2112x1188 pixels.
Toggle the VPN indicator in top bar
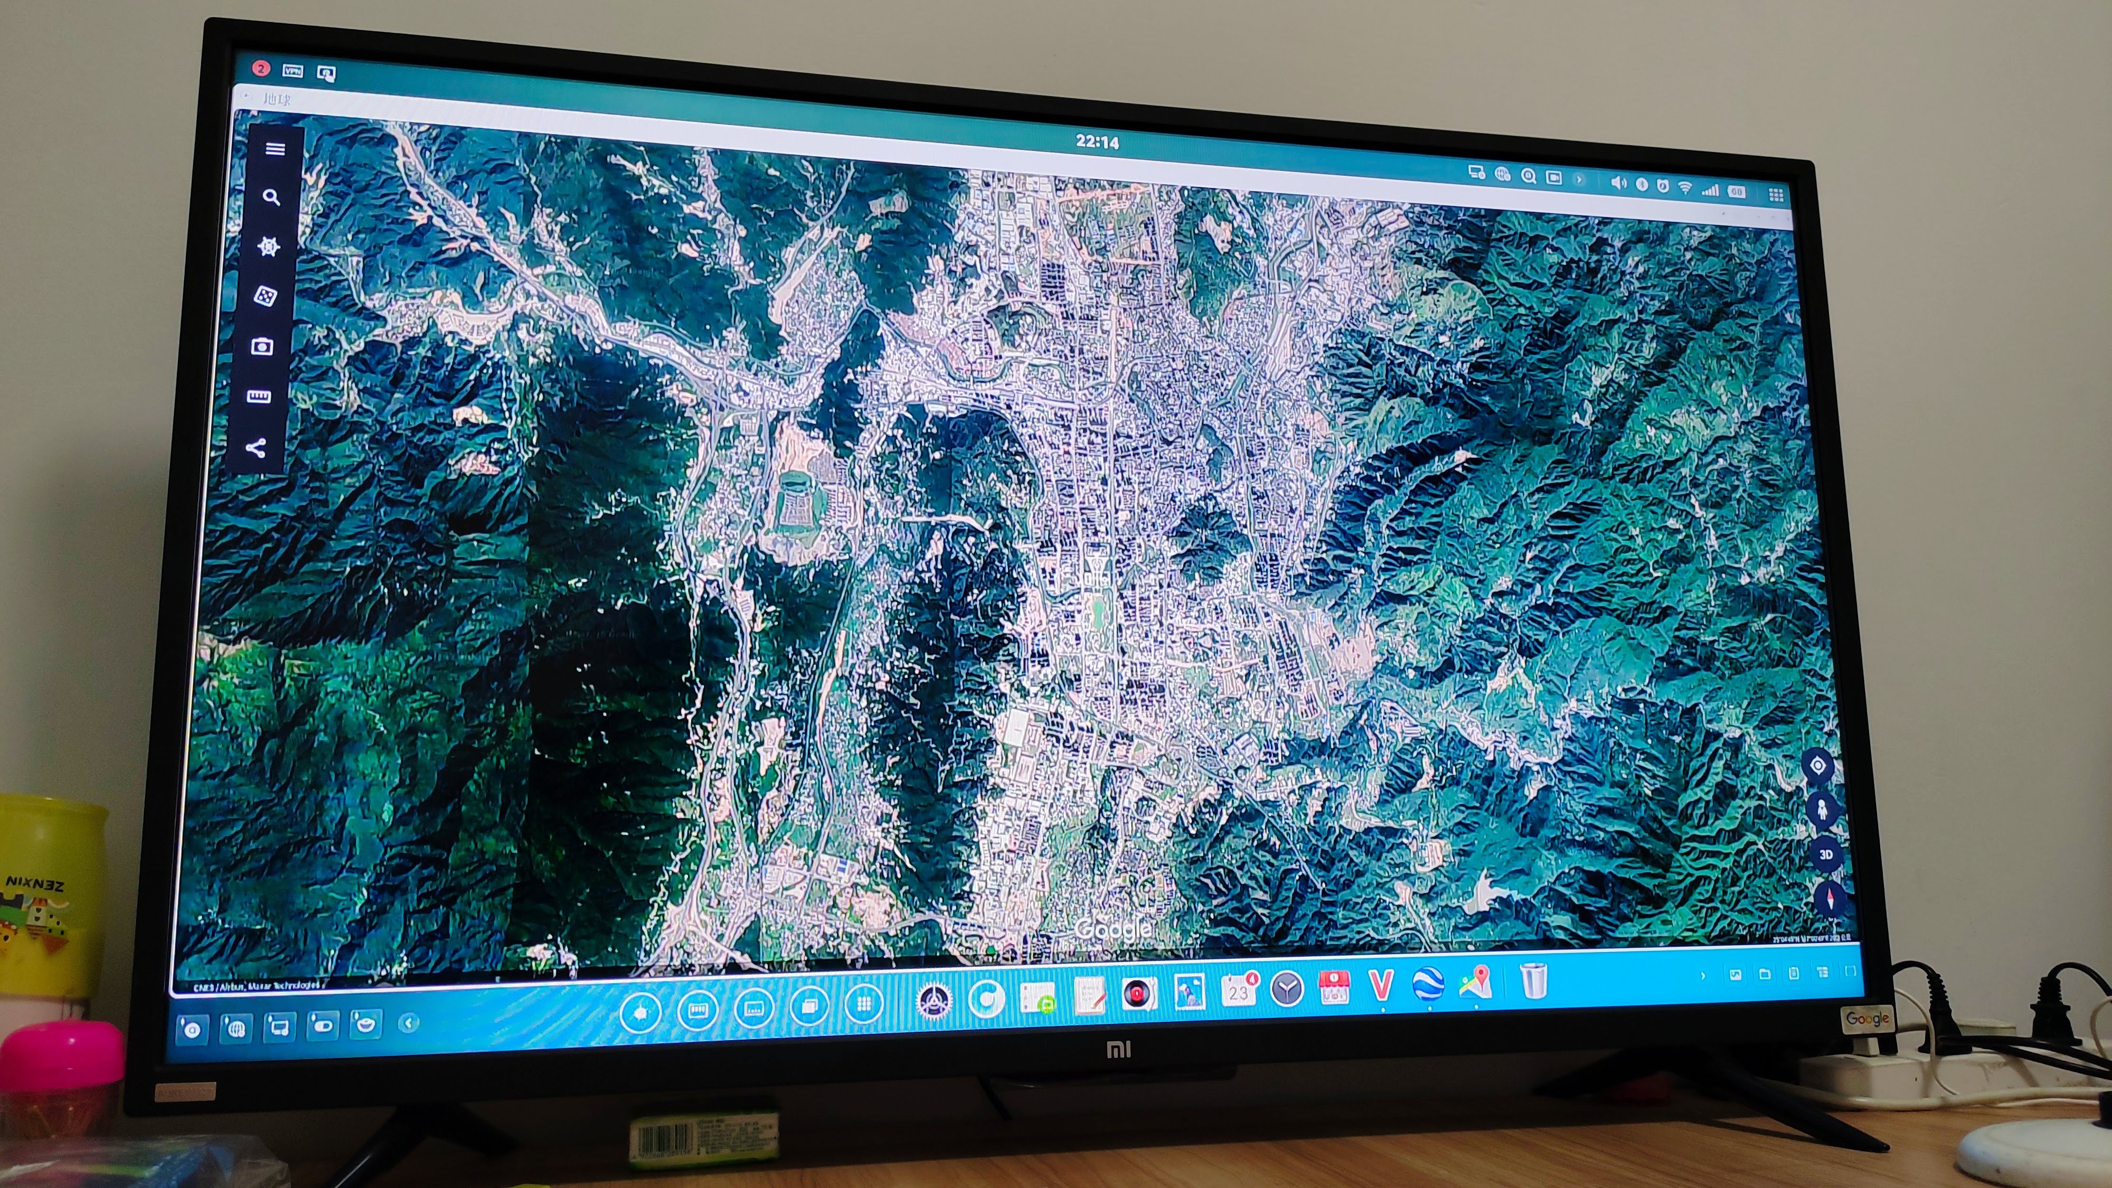[x=293, y=71]
